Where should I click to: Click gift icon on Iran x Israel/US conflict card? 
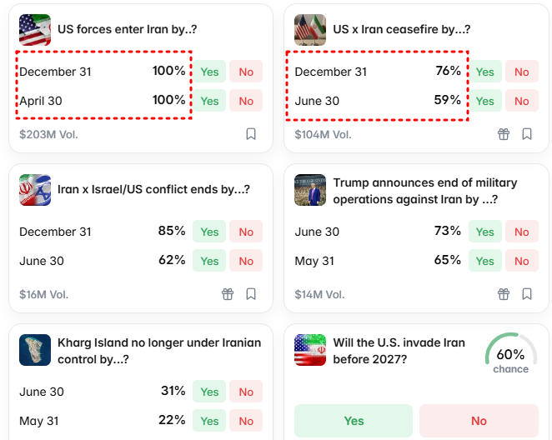coord(228,294)
